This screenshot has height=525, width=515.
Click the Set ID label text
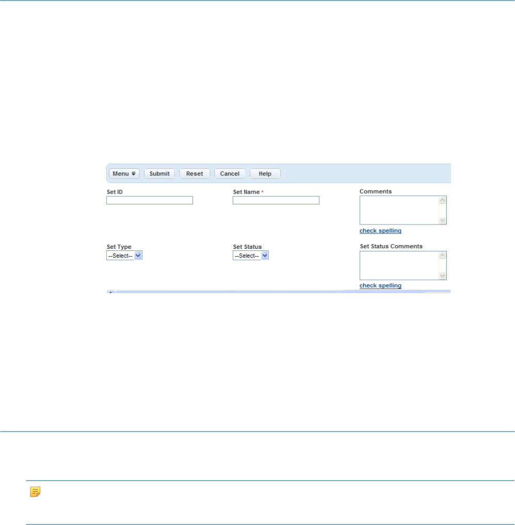click(115, 192)
